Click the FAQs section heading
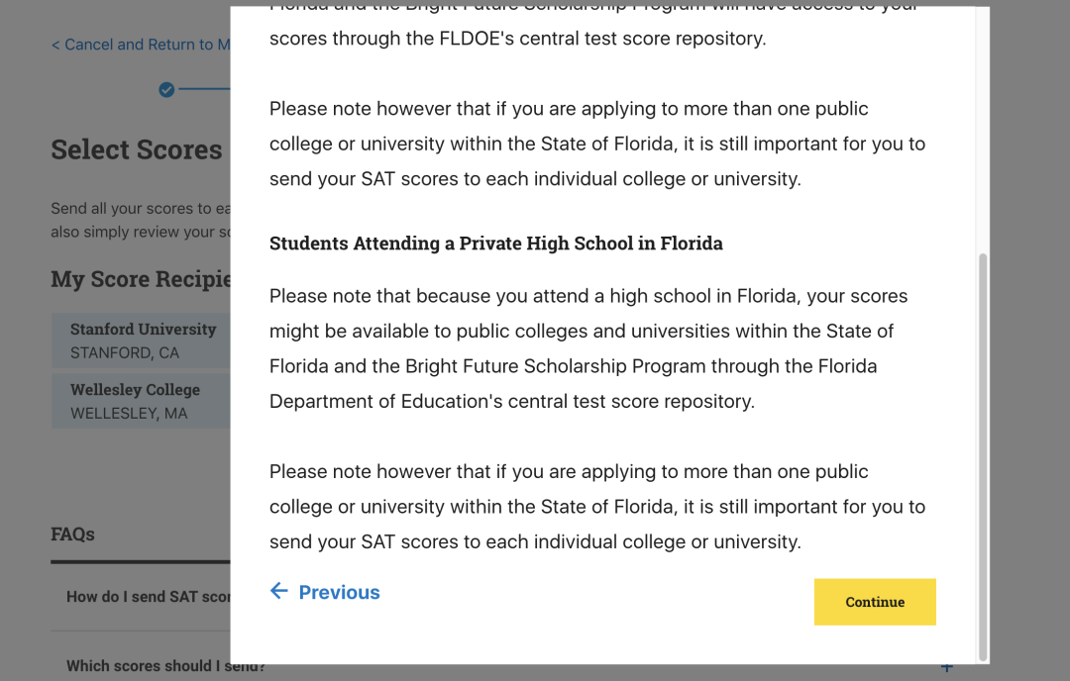The height and width of the screenshot is (681, 1070). (73, 534)
